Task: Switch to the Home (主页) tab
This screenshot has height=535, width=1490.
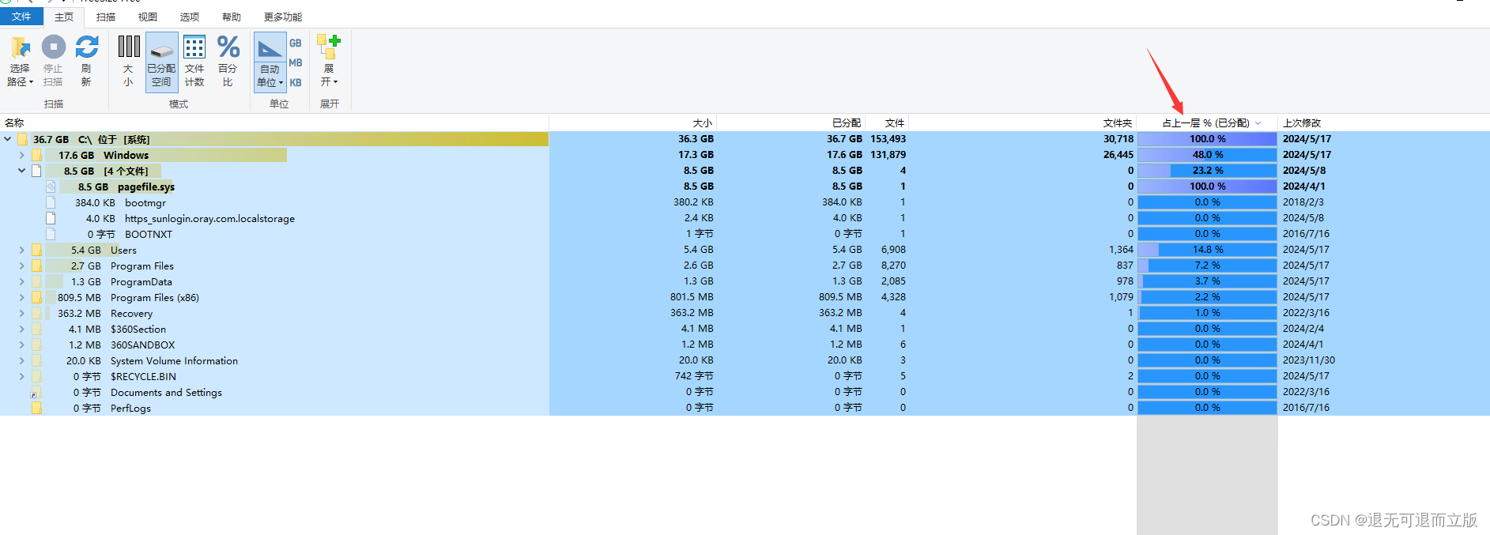Action: point(64,17)
